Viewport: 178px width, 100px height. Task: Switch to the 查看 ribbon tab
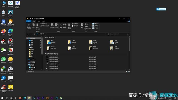[x=43, y=21]
